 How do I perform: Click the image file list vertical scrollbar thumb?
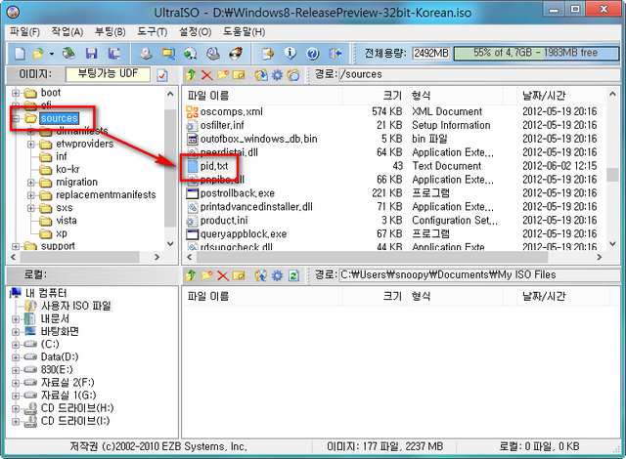612,175
